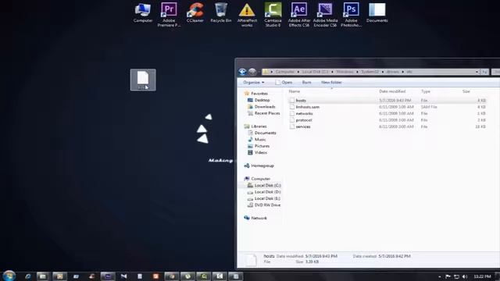Select the AfterEffect works desktop icon
The width and height of the screenshot is (500, 281).
click(x=247, y=14)
